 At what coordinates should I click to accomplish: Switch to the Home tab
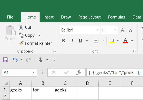pos(30,17)
